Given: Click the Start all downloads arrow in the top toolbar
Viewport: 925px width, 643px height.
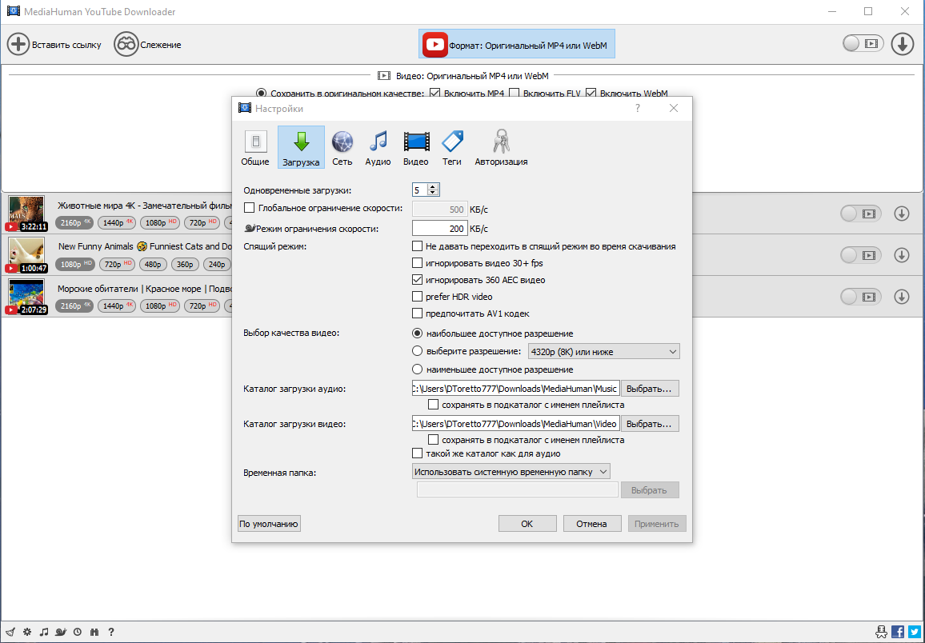Looking at the screenshot, I should click(x=902, y=44).
